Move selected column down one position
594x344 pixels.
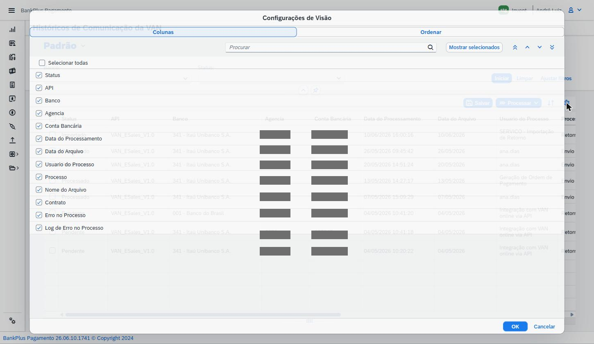coord(540,48)
